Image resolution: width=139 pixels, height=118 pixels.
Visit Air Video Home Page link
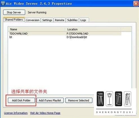coord(45,113)
